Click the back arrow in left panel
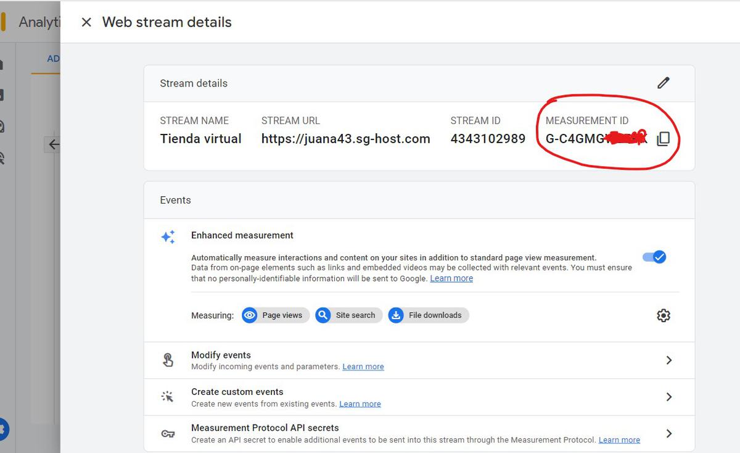 click(54, 144)
